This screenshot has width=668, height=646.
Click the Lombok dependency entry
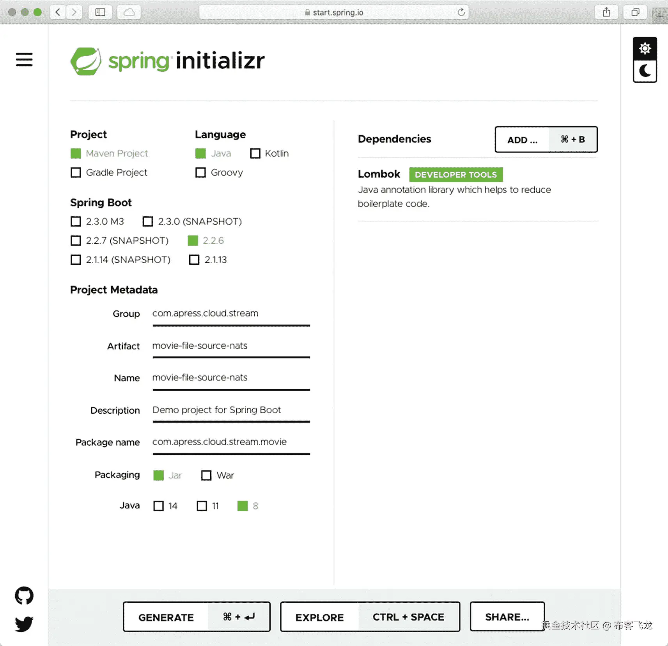tap(478, 189)
